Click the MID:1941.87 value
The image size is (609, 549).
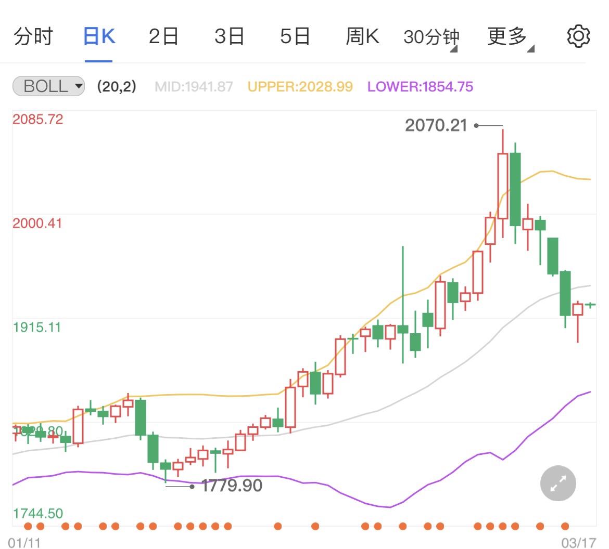point(194,86)
